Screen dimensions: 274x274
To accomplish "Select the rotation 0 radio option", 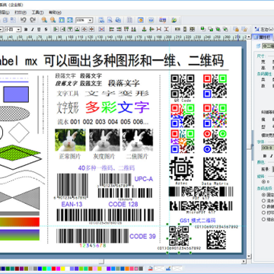I will click(263, 182).
